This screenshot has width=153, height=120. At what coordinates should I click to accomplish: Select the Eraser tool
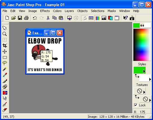(5, 110)
